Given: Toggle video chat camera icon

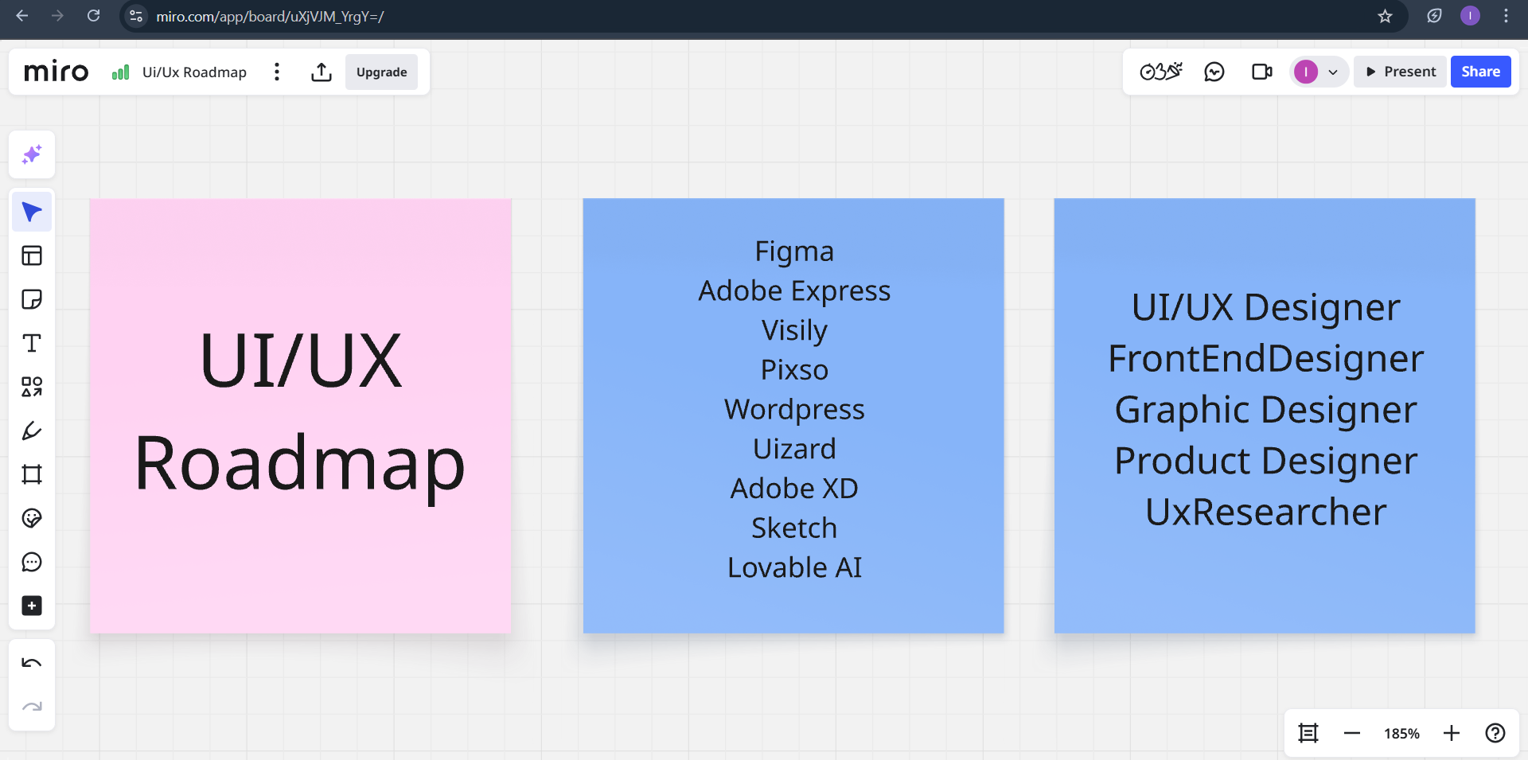Looking at the screenshot, I should pos(1261,72).
